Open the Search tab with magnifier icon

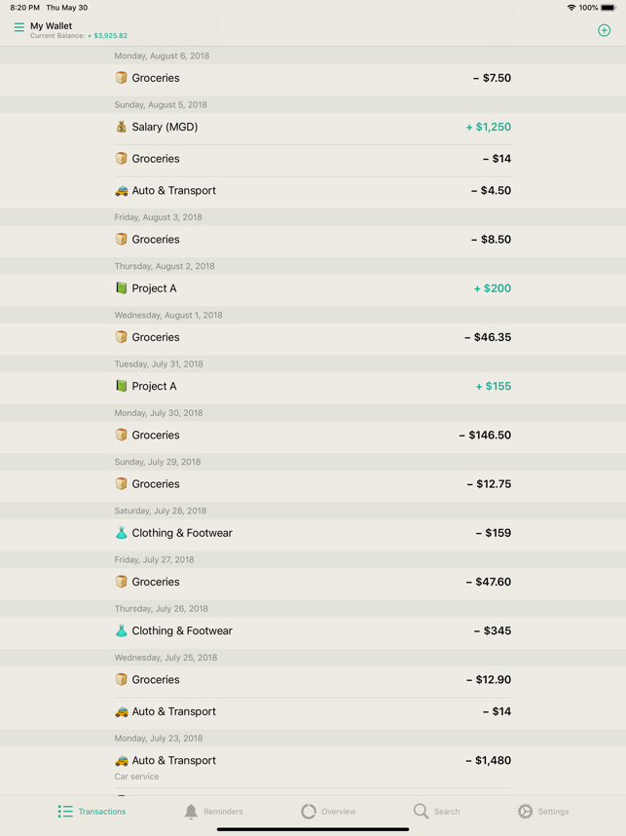[x=436, y=812]
